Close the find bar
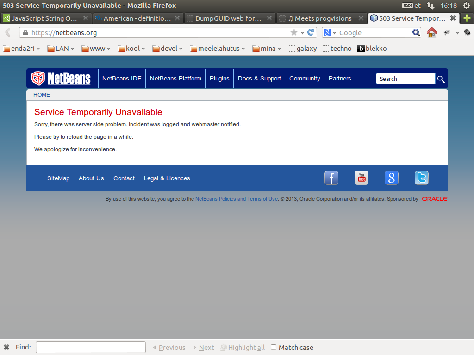The width and height of the screenshot is (474, 355). point(6,347)
